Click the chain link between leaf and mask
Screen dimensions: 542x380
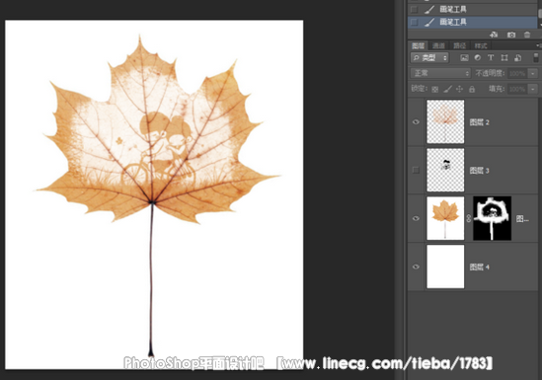point(469,218)
